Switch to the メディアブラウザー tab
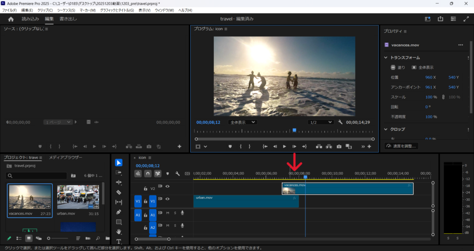This screenshot has width=474, height=251. [65, 158]
